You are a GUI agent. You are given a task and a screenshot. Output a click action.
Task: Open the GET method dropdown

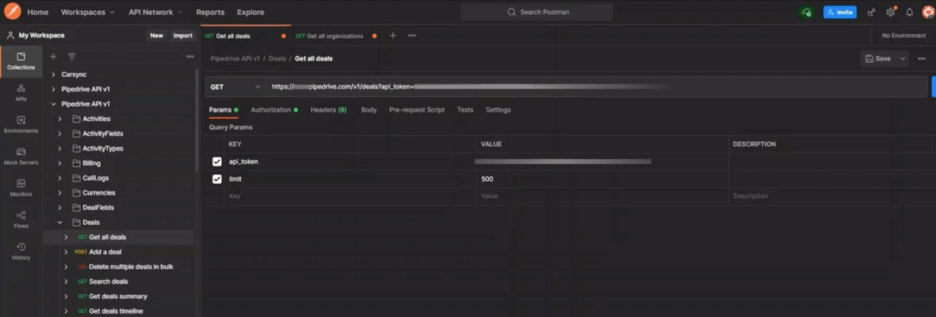pos(235,87)
